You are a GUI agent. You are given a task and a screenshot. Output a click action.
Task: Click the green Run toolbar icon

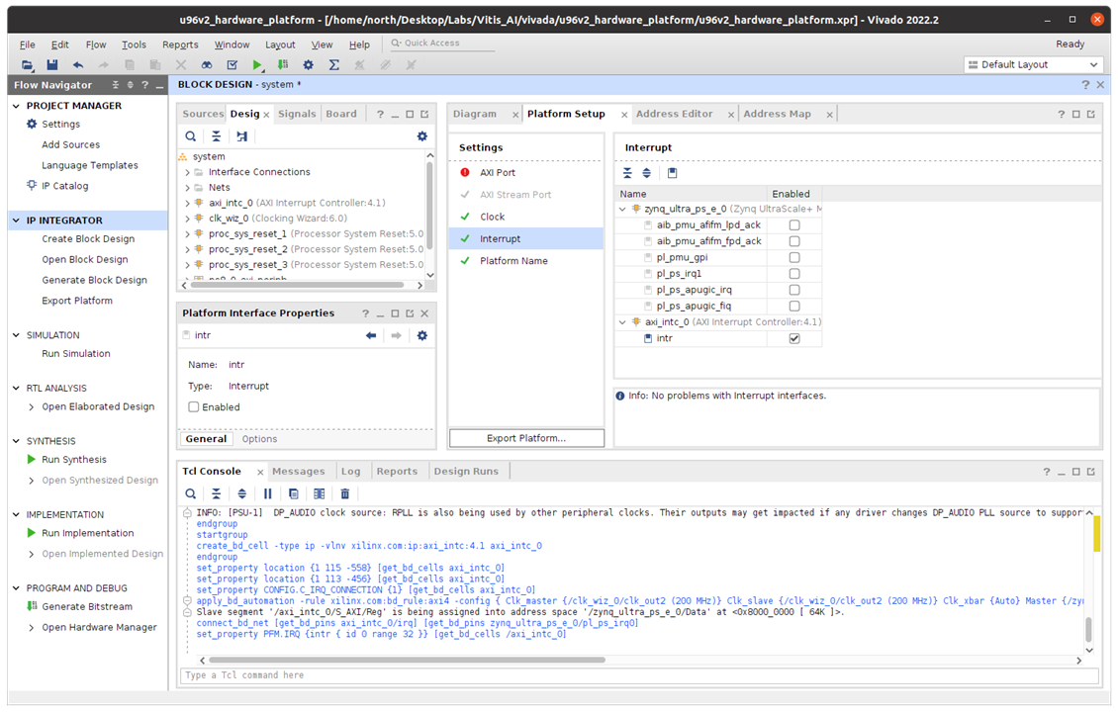point(257,65)
